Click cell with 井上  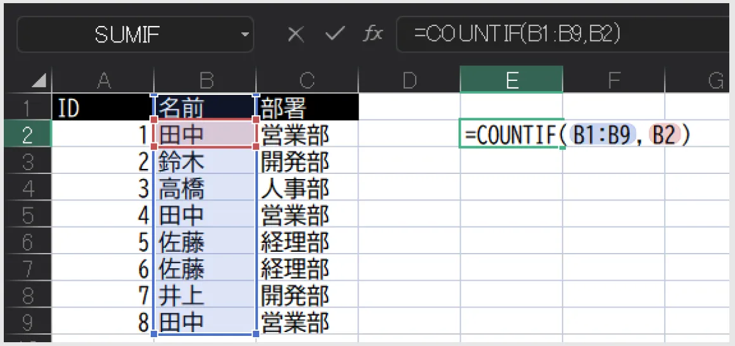(x=205, y=295)
